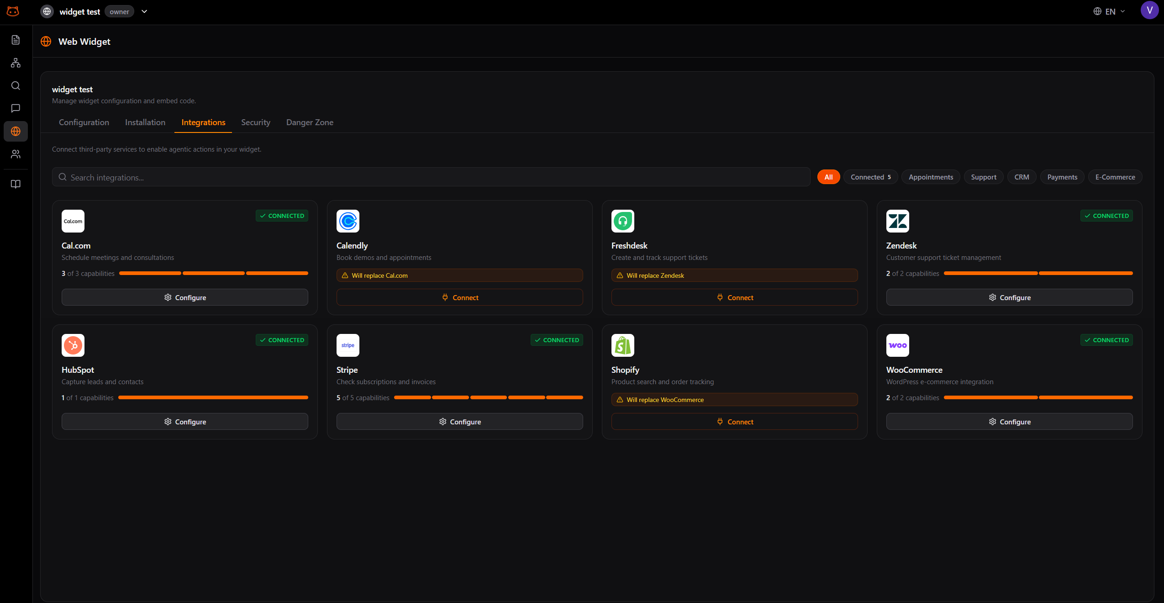Click the Zendesk CONNECTED badge
The width and height of the screenshot is (1164, 603).
click(1107, 216)
